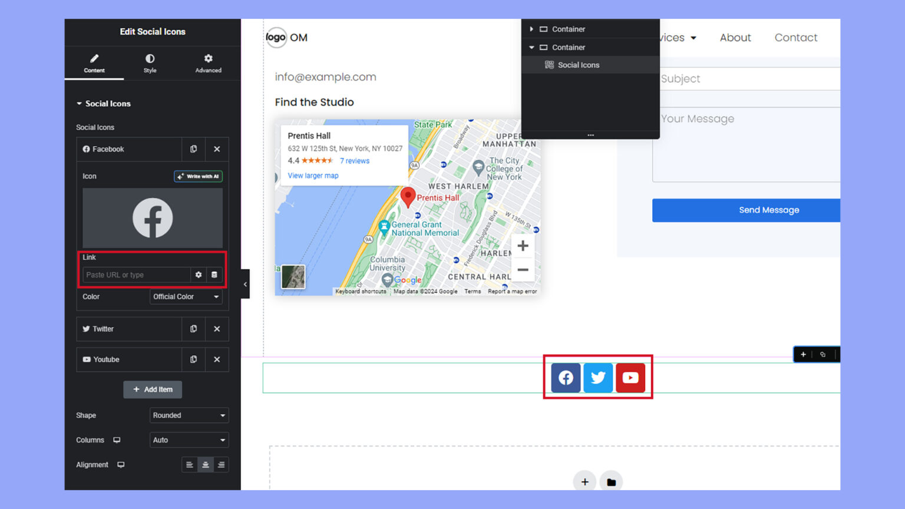Switch responsive mode beside Alignment label
Screen dimensions: 905x509
coord(120,464)
